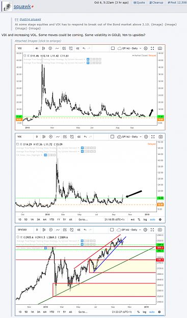Image resolution: width=187 pixels, height=318 pixels.
Task: Take a snapshot of the 4h VIX chart
Action: pyautogui.click(x=160, y=48)
